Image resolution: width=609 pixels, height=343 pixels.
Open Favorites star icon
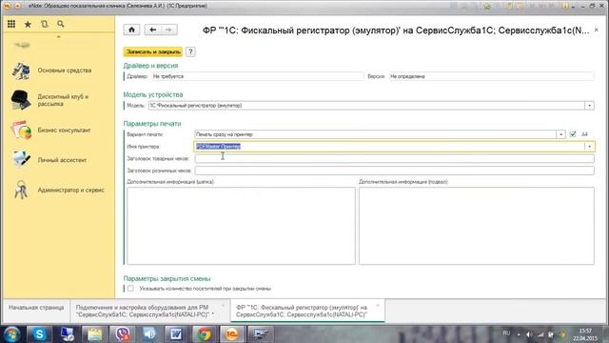coord(28,24)
